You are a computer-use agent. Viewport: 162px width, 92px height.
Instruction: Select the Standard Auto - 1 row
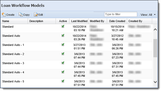(76, 47)
